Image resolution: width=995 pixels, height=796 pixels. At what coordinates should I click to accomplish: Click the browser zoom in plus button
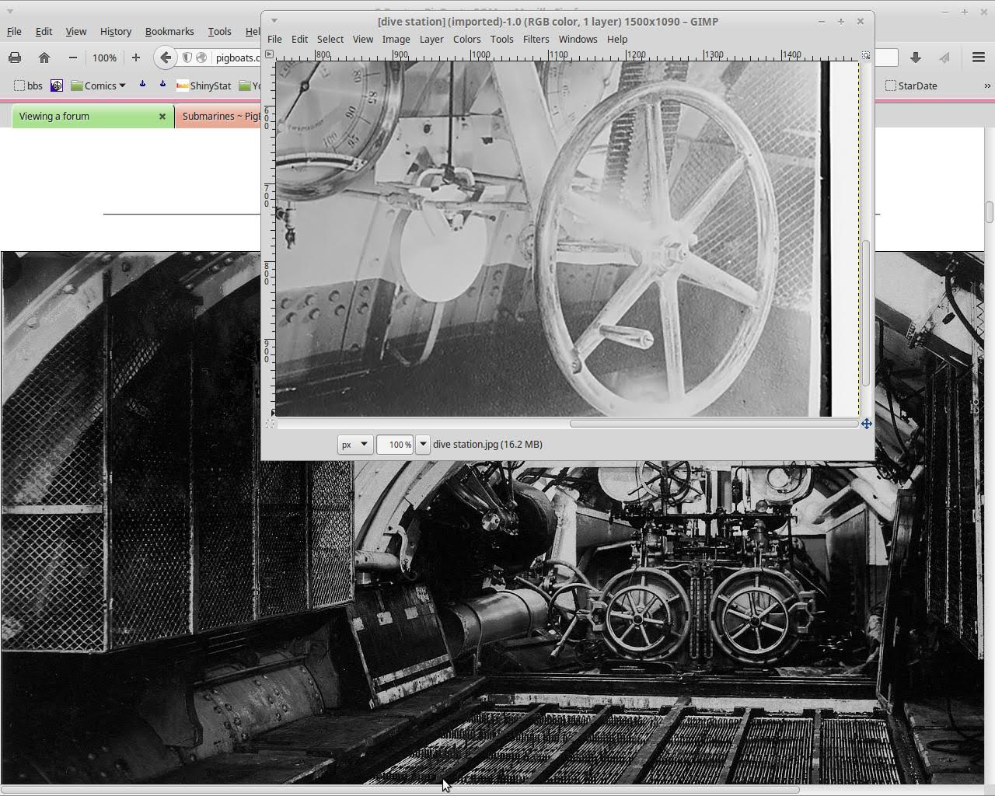pos(135,58)
